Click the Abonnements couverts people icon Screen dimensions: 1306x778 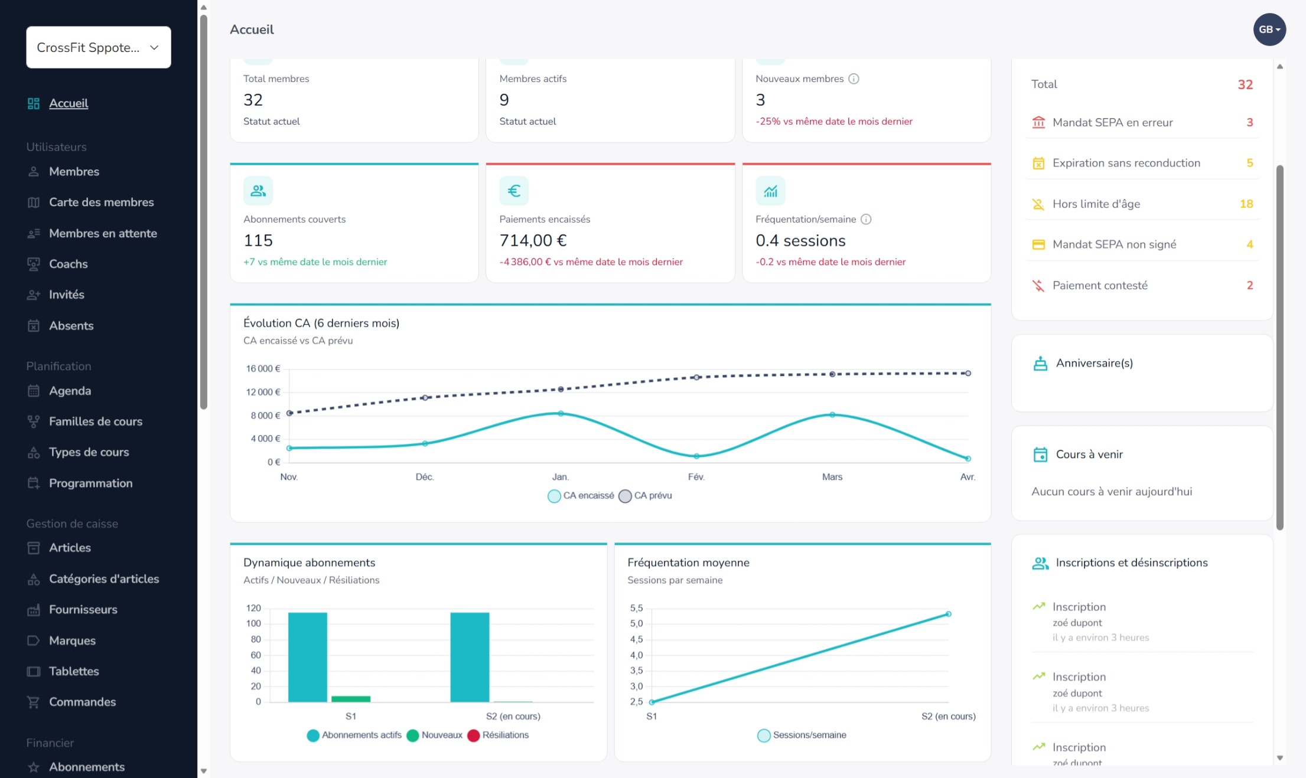(258, 191)
